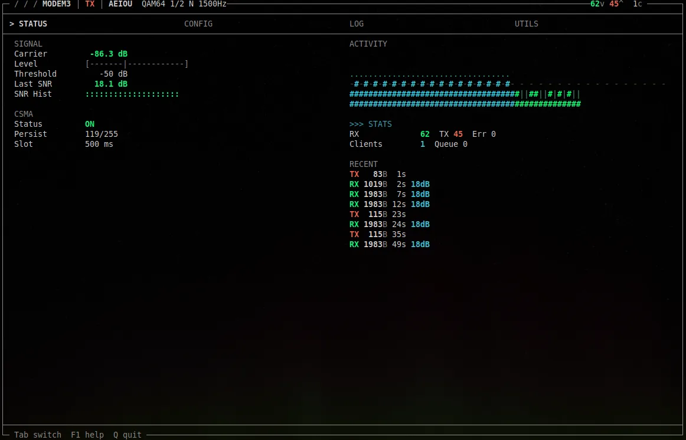Image resolution: width=686 pixels, height=440 pixels.
Task: Toggle the CSMA Status ON value
Action: 90,124
